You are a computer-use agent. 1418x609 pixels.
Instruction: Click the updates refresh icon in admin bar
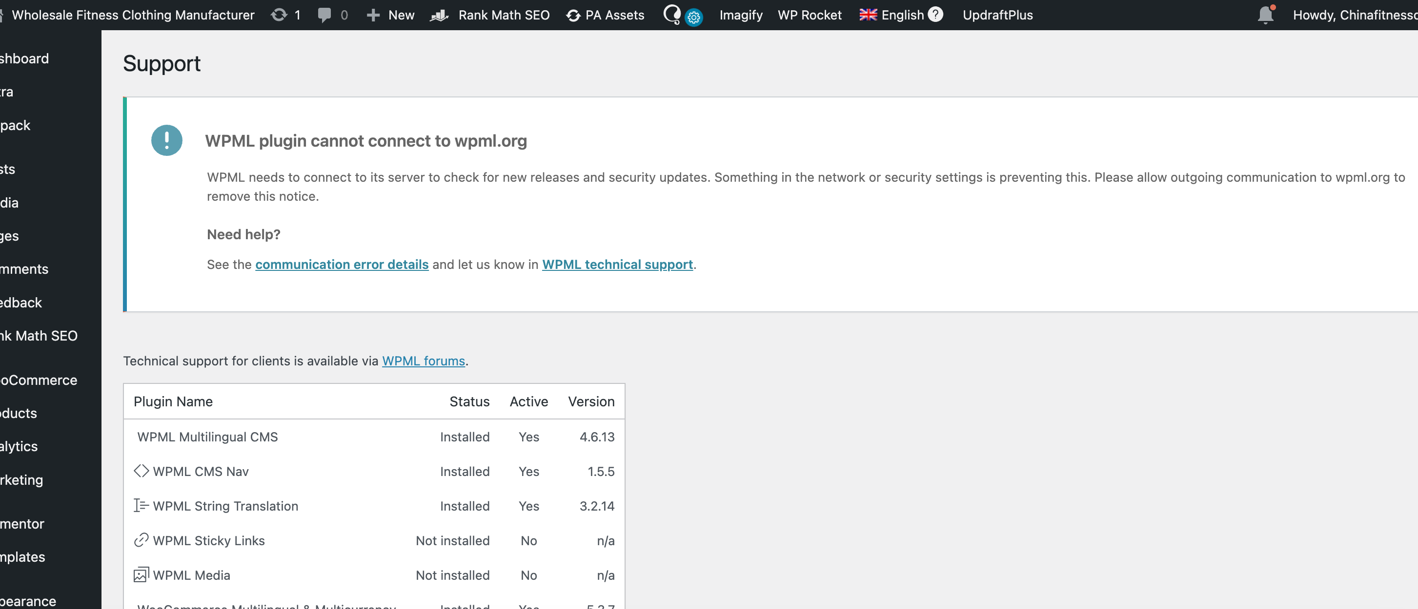point(279,15)
